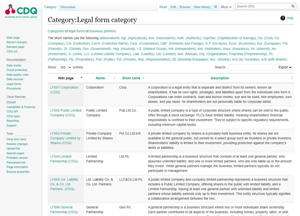Open LF001 Corporation (CDQ) page

click(64, 90)
